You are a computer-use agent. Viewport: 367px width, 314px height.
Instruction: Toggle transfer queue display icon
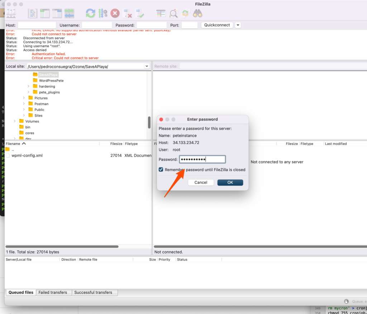pos(69,14)
